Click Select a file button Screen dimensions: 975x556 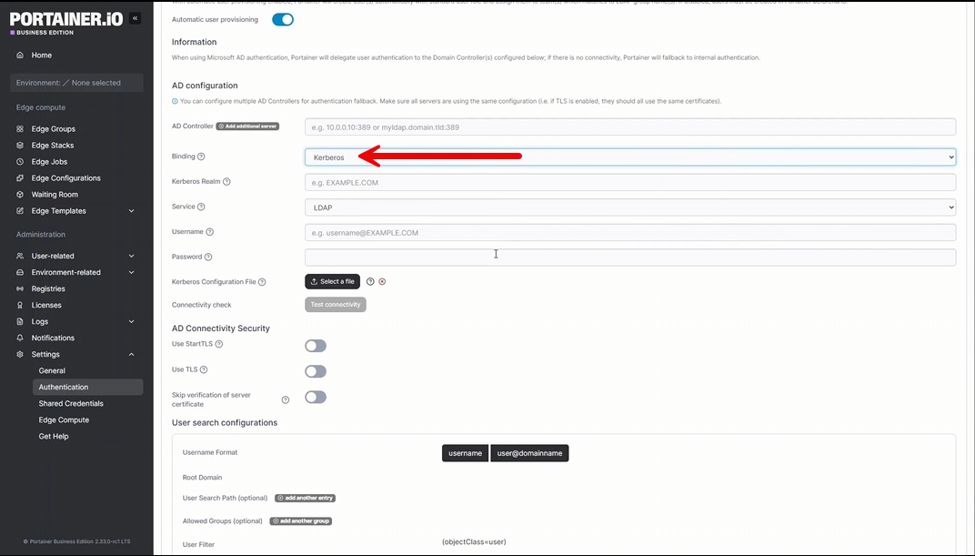pos(333,282)
